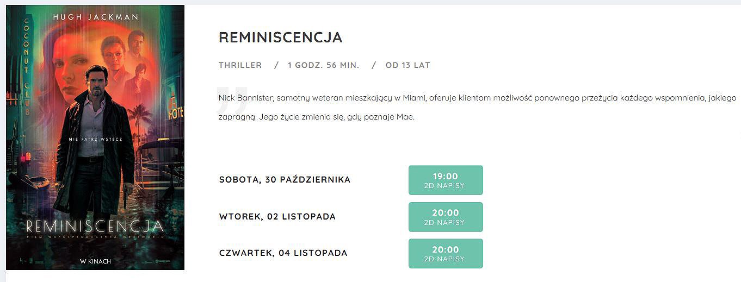741x282 pixels.
Task: Open the Reminiscencja movie title heading
Action: point(280,37)
